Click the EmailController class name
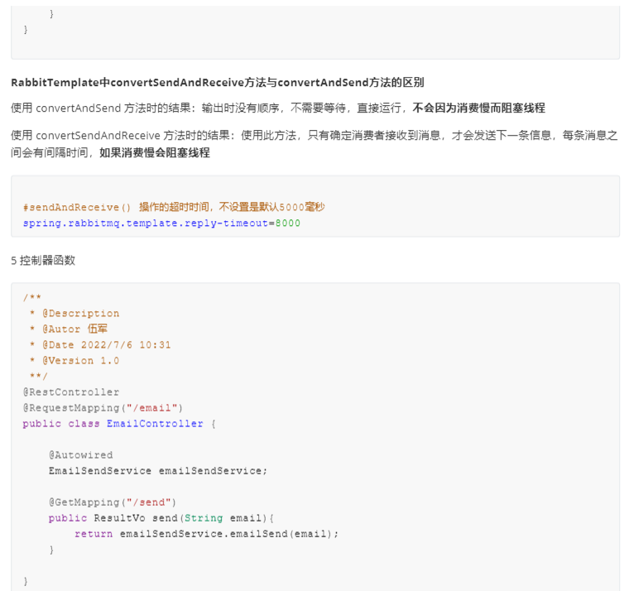Image resolution: width=624 pixels, height=591 pixels. pos(155,424)
